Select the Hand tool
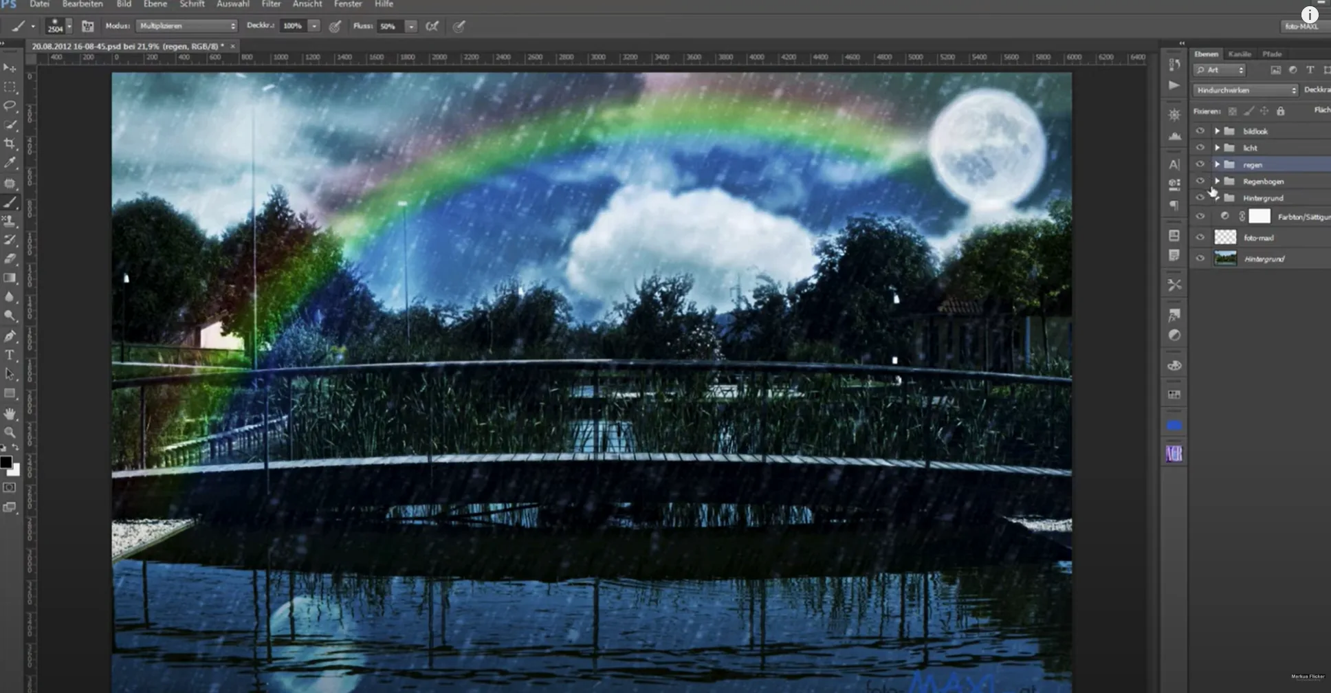The width and height of the screenshot is (1331, 693). click(10, 413)
